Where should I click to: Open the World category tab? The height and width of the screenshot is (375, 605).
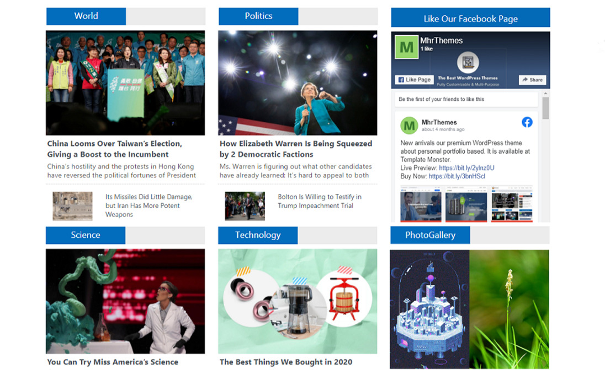tap(86, 16)
